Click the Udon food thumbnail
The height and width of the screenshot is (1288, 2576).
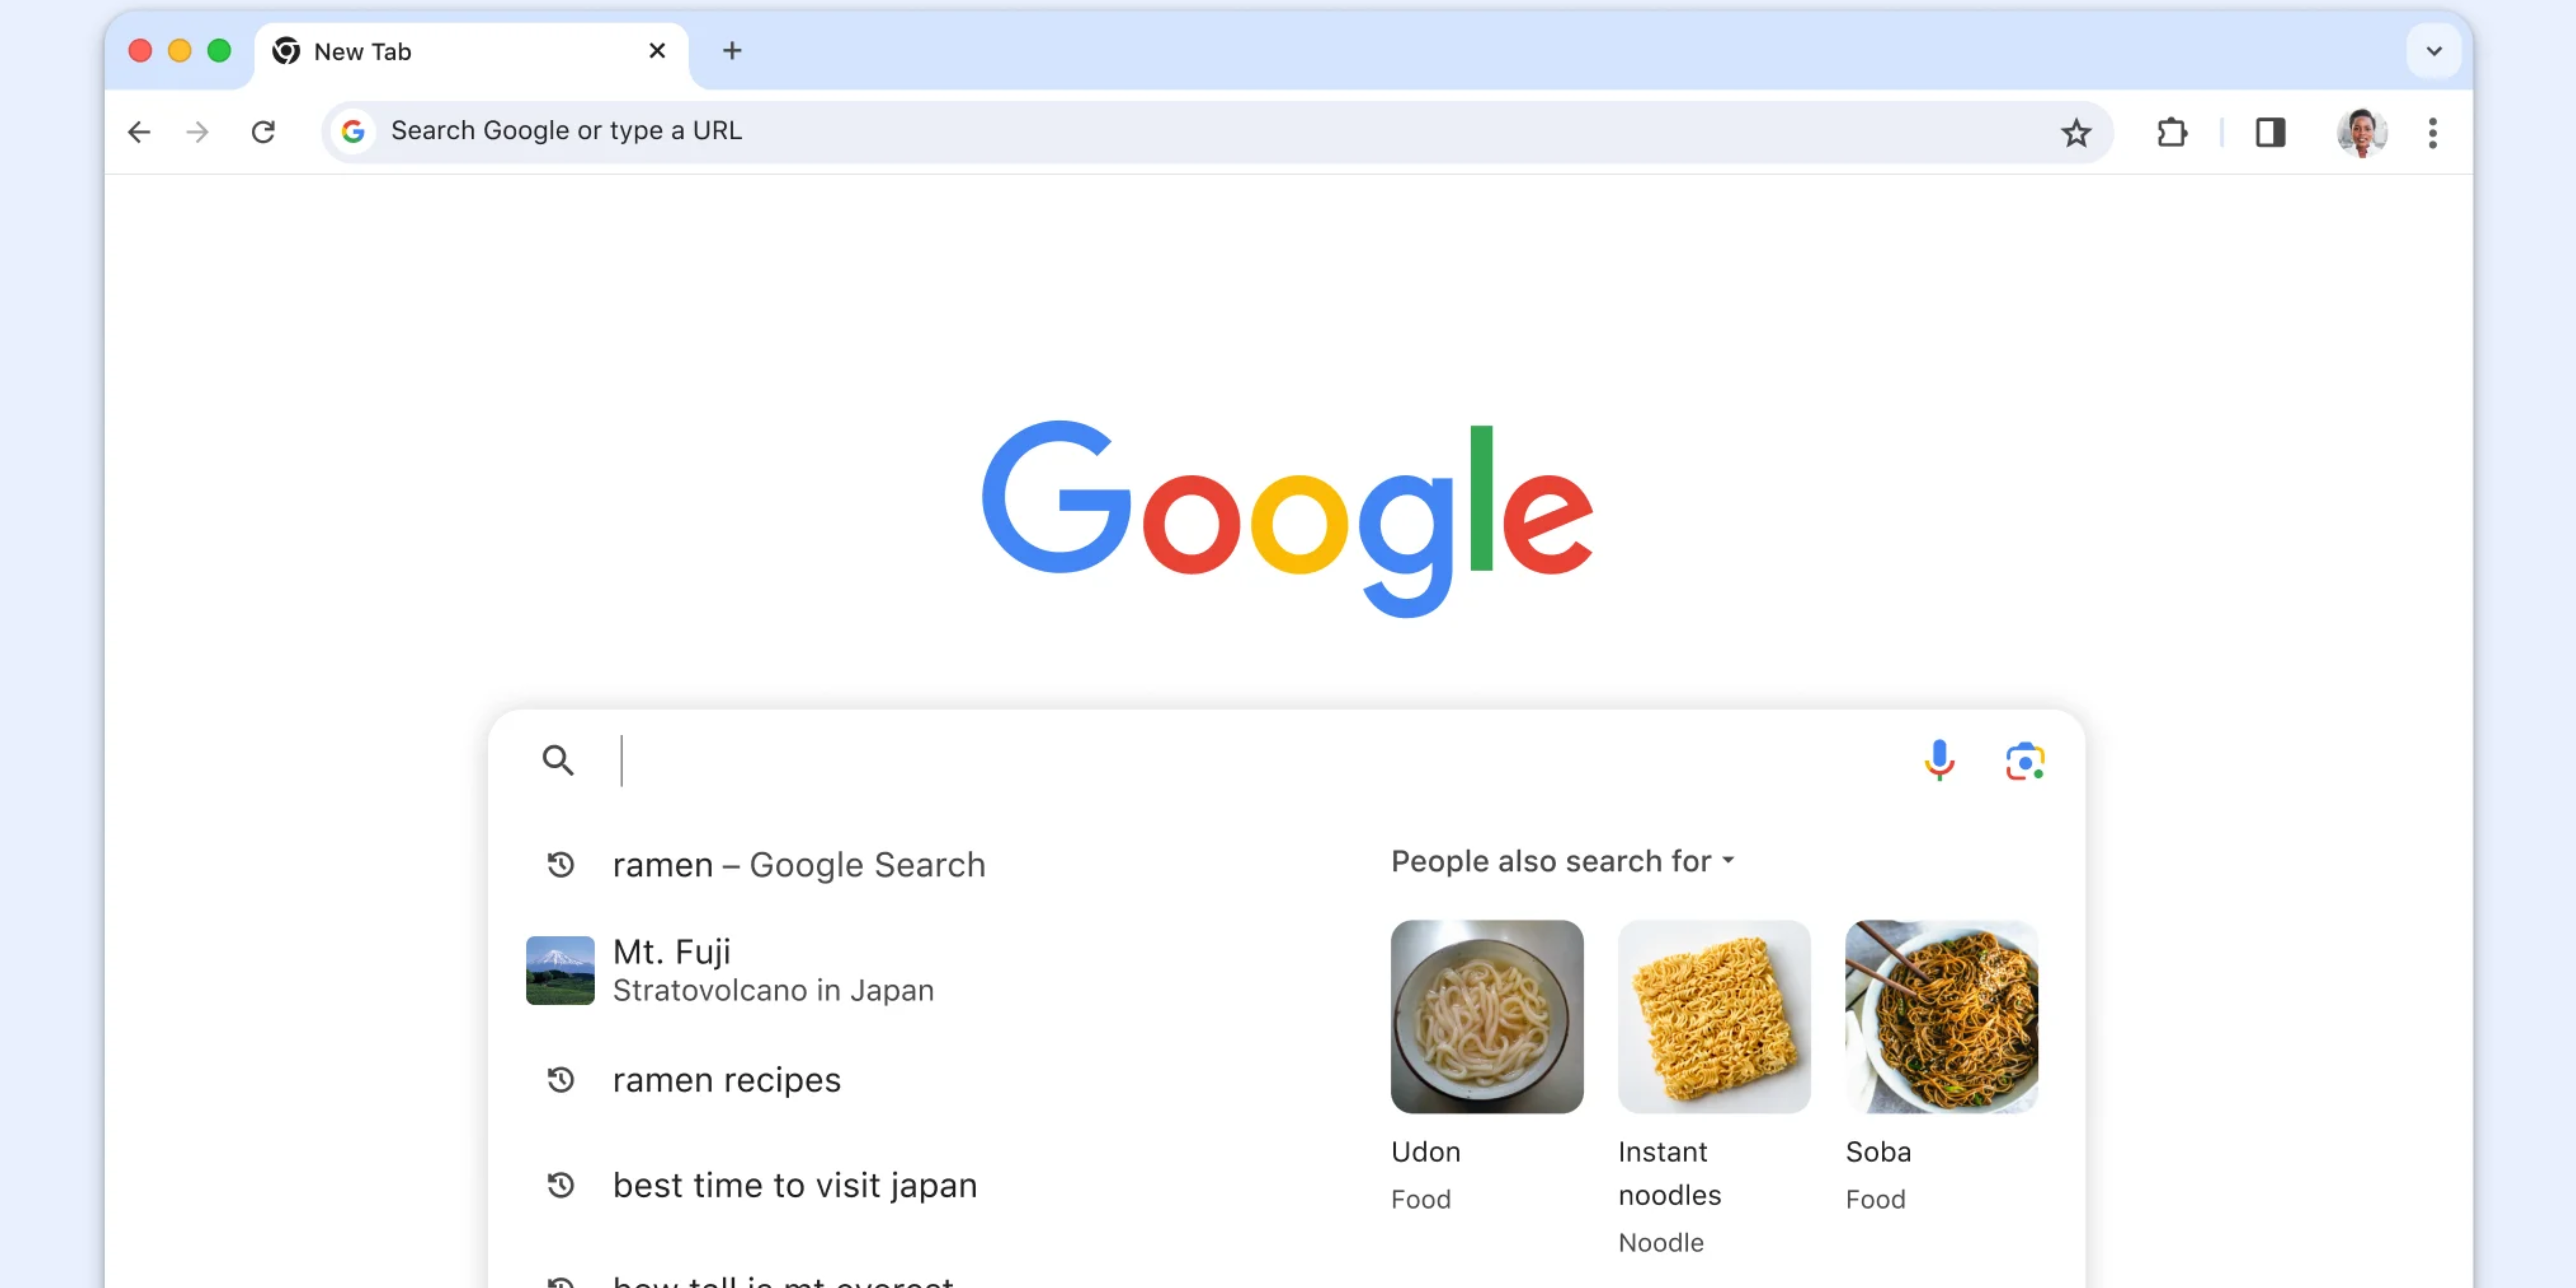tap(1486, 1016)
